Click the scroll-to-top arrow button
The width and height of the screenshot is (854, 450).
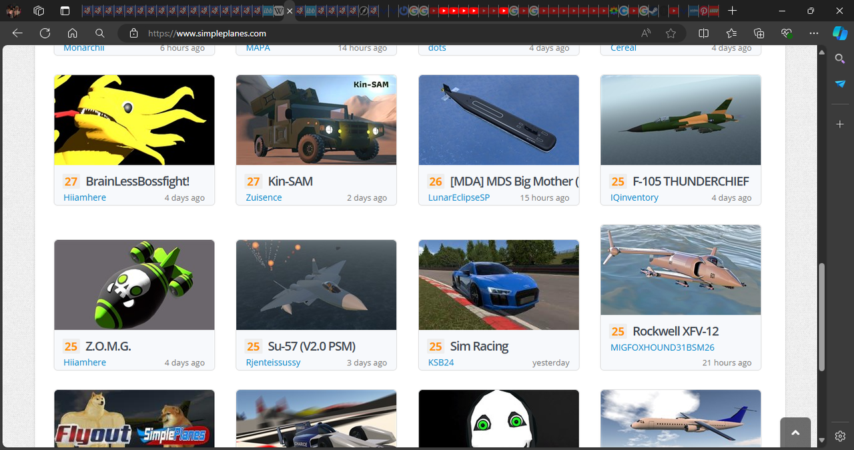[795, 433]
